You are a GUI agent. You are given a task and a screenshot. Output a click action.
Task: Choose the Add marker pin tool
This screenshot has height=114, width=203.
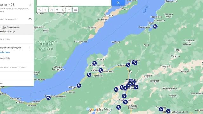57,10
